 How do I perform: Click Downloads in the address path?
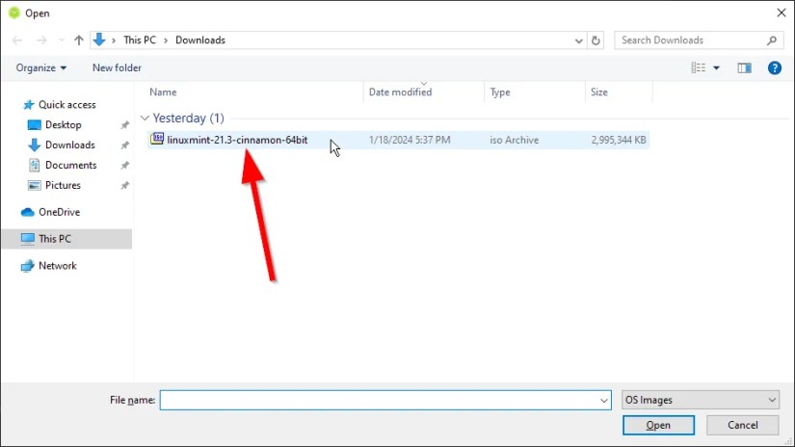click(x=200, y=40)
